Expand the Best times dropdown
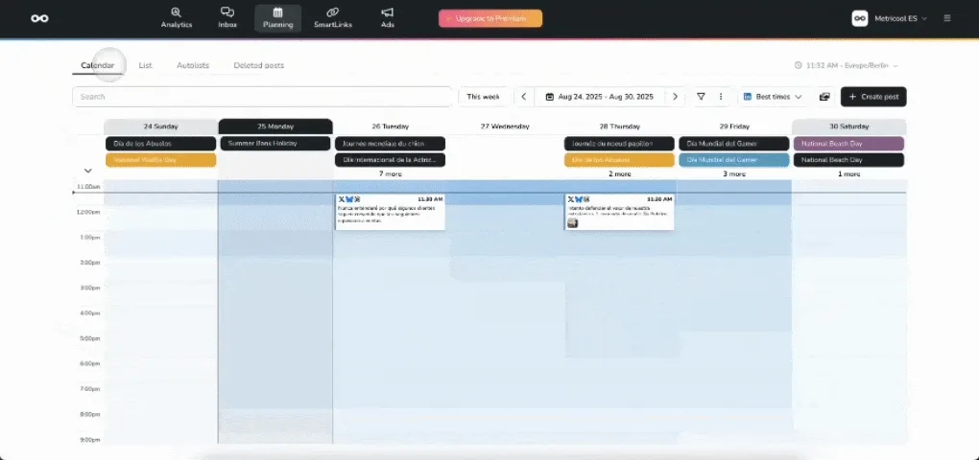The image size is (979, 460). pos(774,97)
